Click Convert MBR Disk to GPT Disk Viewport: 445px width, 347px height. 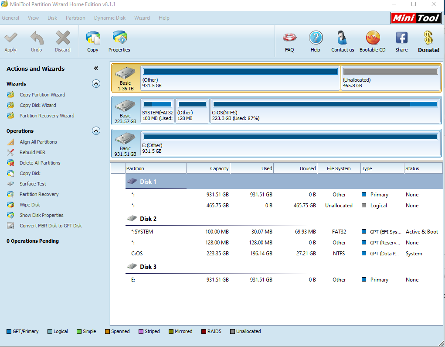coord(51,226)
